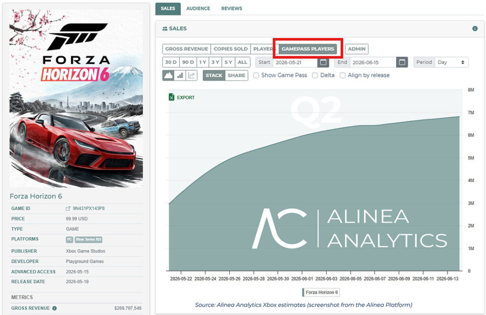Click the Gross Revenue info icon
This screenshot has height=315, width=486.
(x=55, y=308)
